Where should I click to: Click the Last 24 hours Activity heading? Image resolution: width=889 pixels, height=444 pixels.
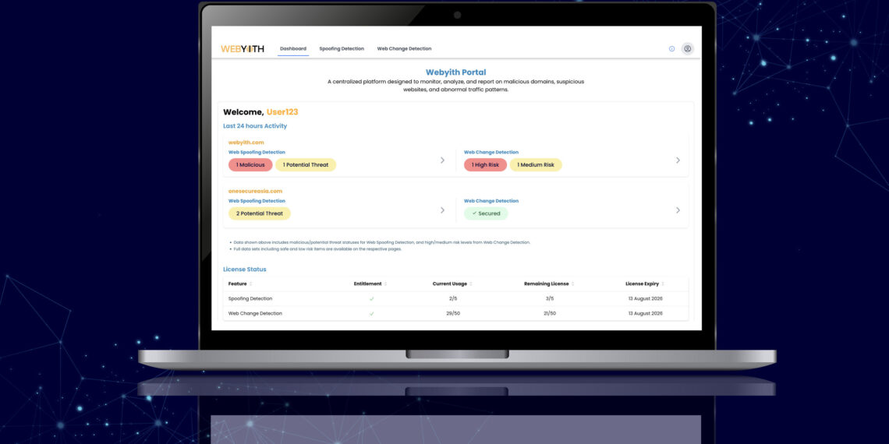coord(255,126)
